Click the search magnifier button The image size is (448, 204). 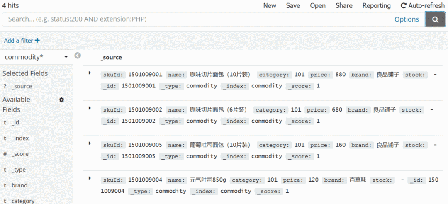(435, 19)
